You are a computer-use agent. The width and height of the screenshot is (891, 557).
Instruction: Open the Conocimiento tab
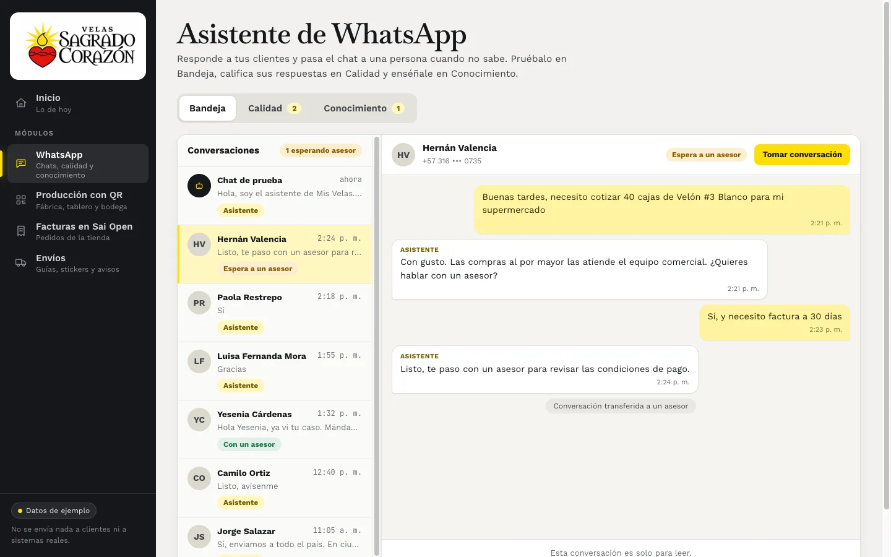(x=364, y=108)
